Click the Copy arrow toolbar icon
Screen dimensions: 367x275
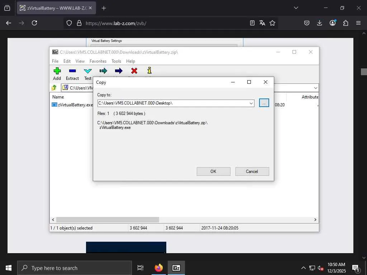(103, 71)
